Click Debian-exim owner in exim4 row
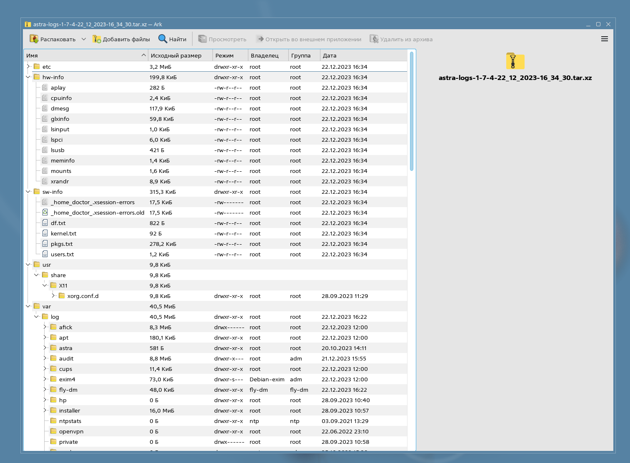Viewport: 630px width, 463px height. 267,379
